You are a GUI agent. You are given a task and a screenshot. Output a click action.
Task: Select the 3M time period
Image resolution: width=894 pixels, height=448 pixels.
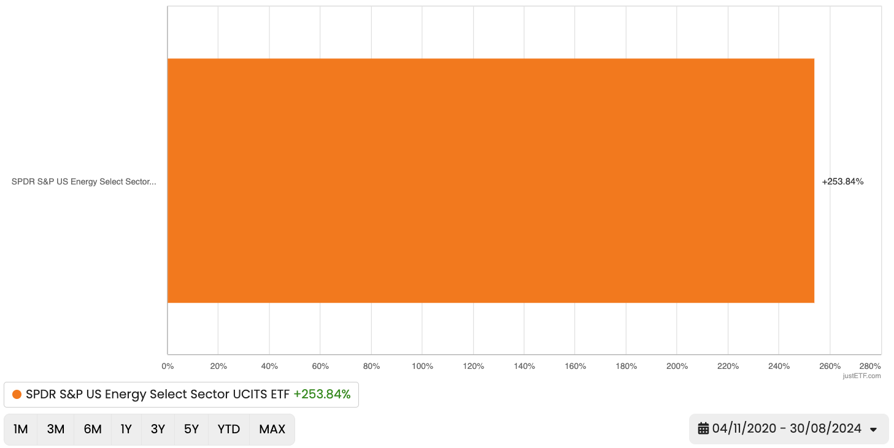point(56,429)
